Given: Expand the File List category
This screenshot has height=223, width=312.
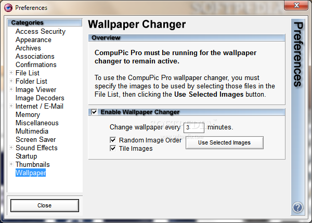Looking at the screenshot, I should 11,73.
